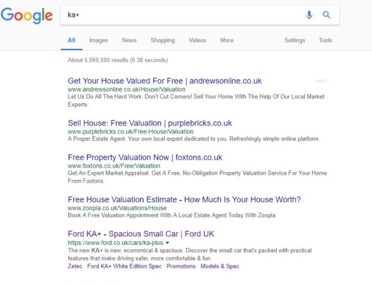
Task: Click the andrewsonline description starting Let Us Do
Action: pos(196,100)
